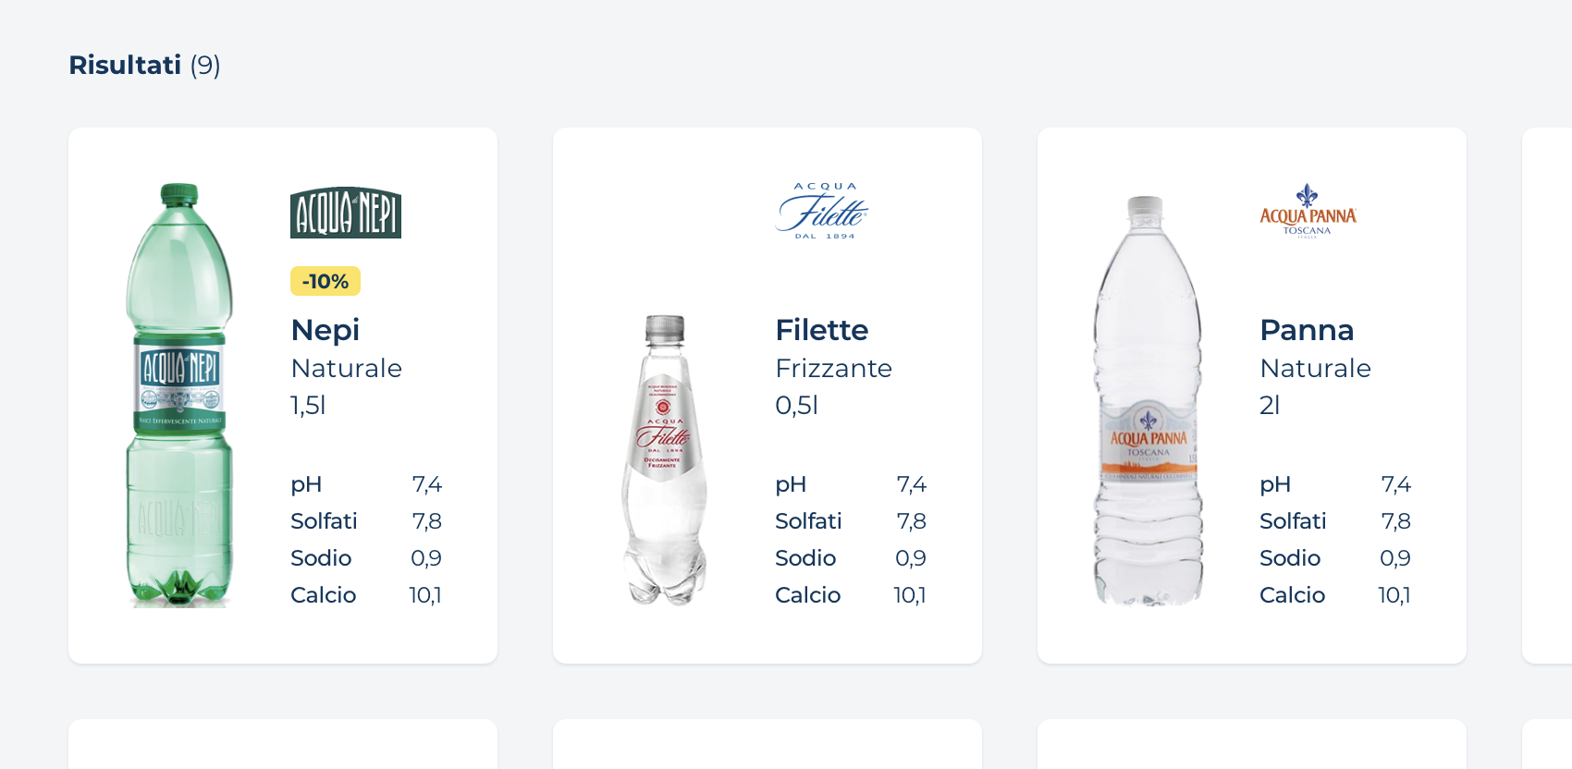Select the Nepi product title
Image resolution: width=1572 pixels, height=769 pixels.
325,330
